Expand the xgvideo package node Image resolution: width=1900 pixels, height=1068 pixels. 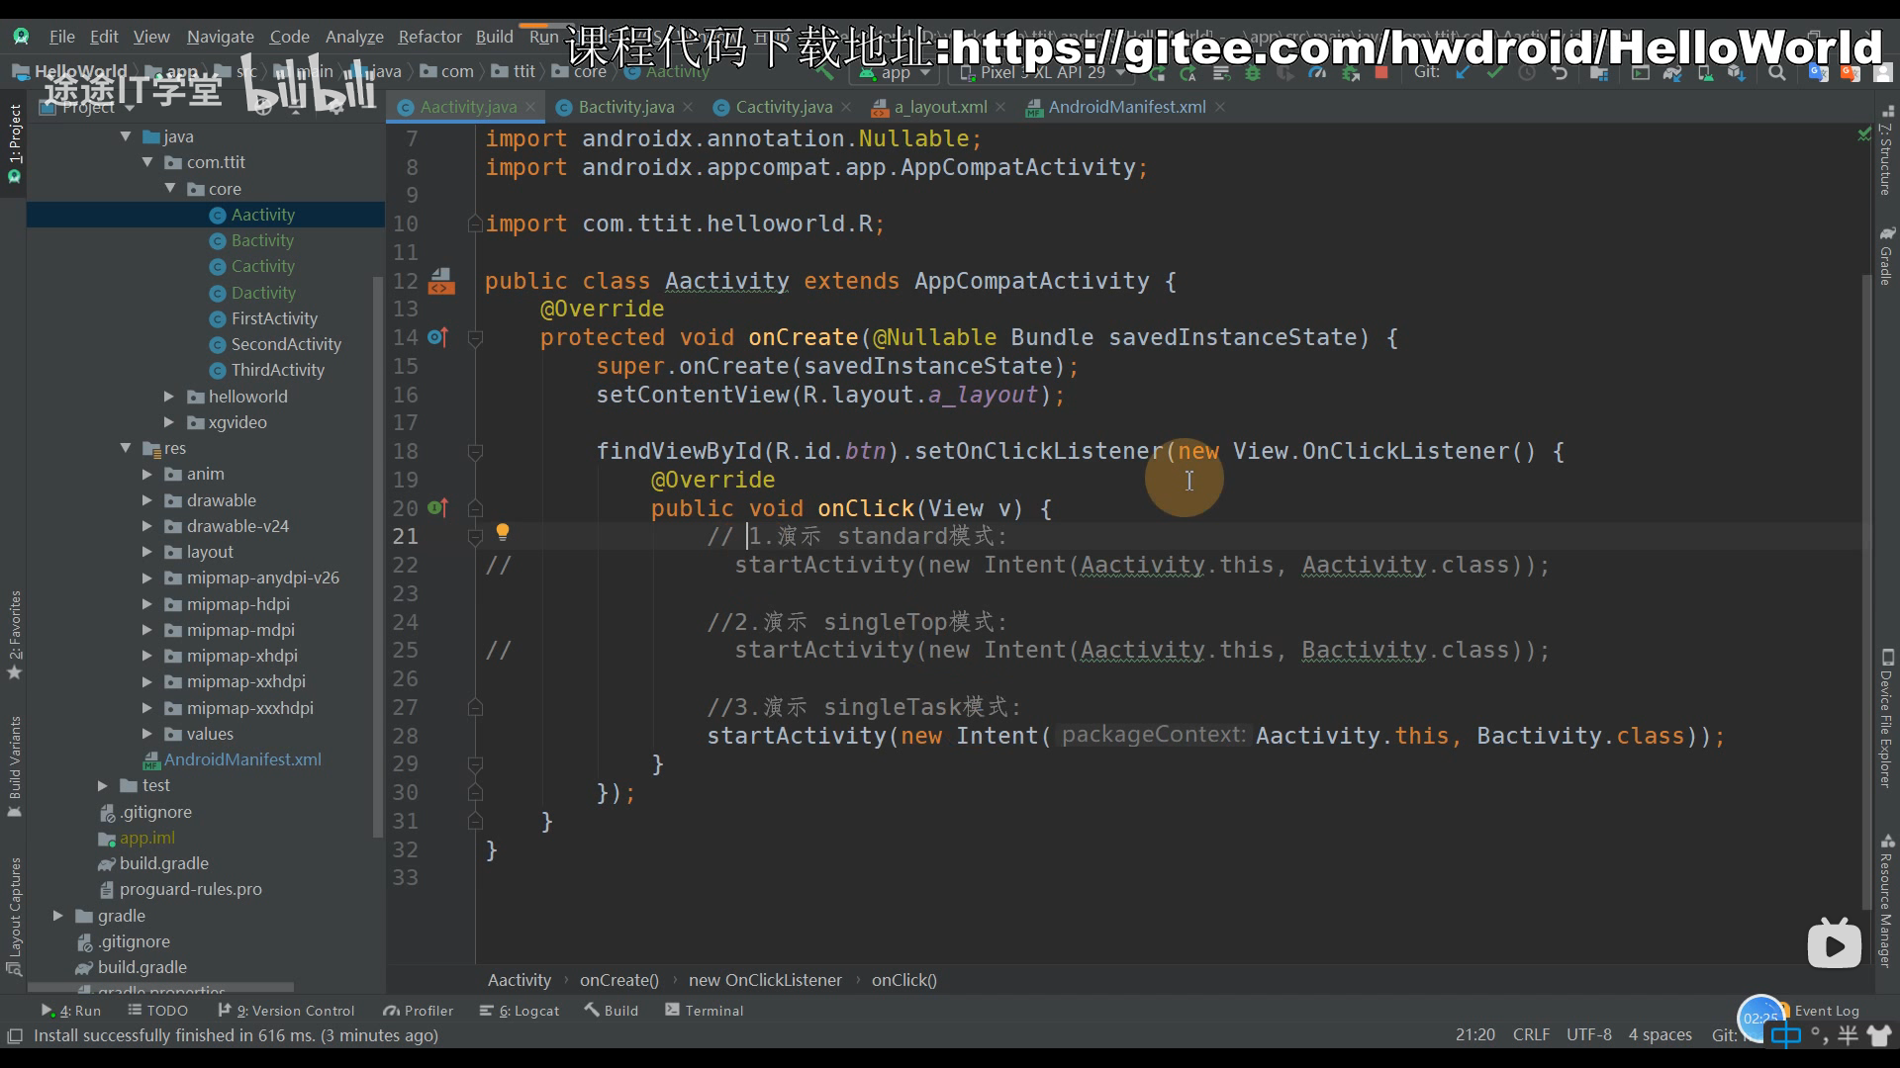click(x=169, y=422)
